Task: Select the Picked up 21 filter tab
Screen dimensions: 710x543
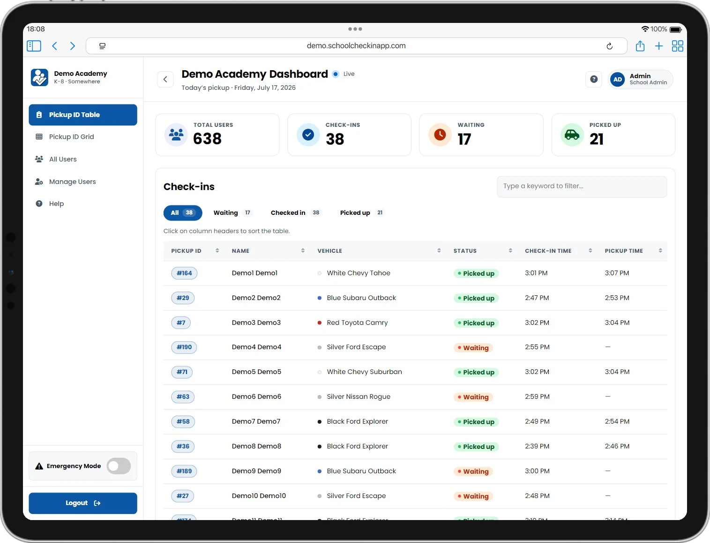Action: point(362,213)
